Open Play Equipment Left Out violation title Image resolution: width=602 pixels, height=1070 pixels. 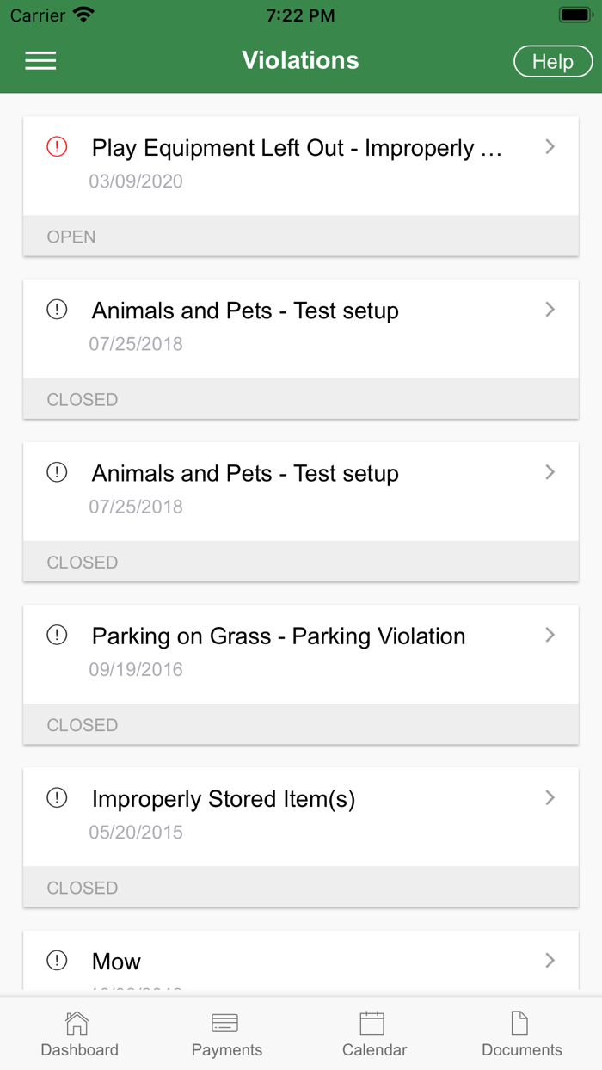pos(297,148)
